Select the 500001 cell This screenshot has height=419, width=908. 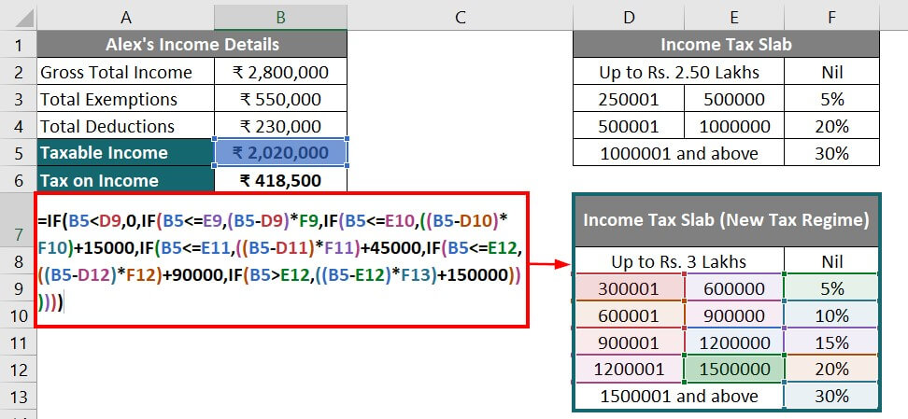629,126
